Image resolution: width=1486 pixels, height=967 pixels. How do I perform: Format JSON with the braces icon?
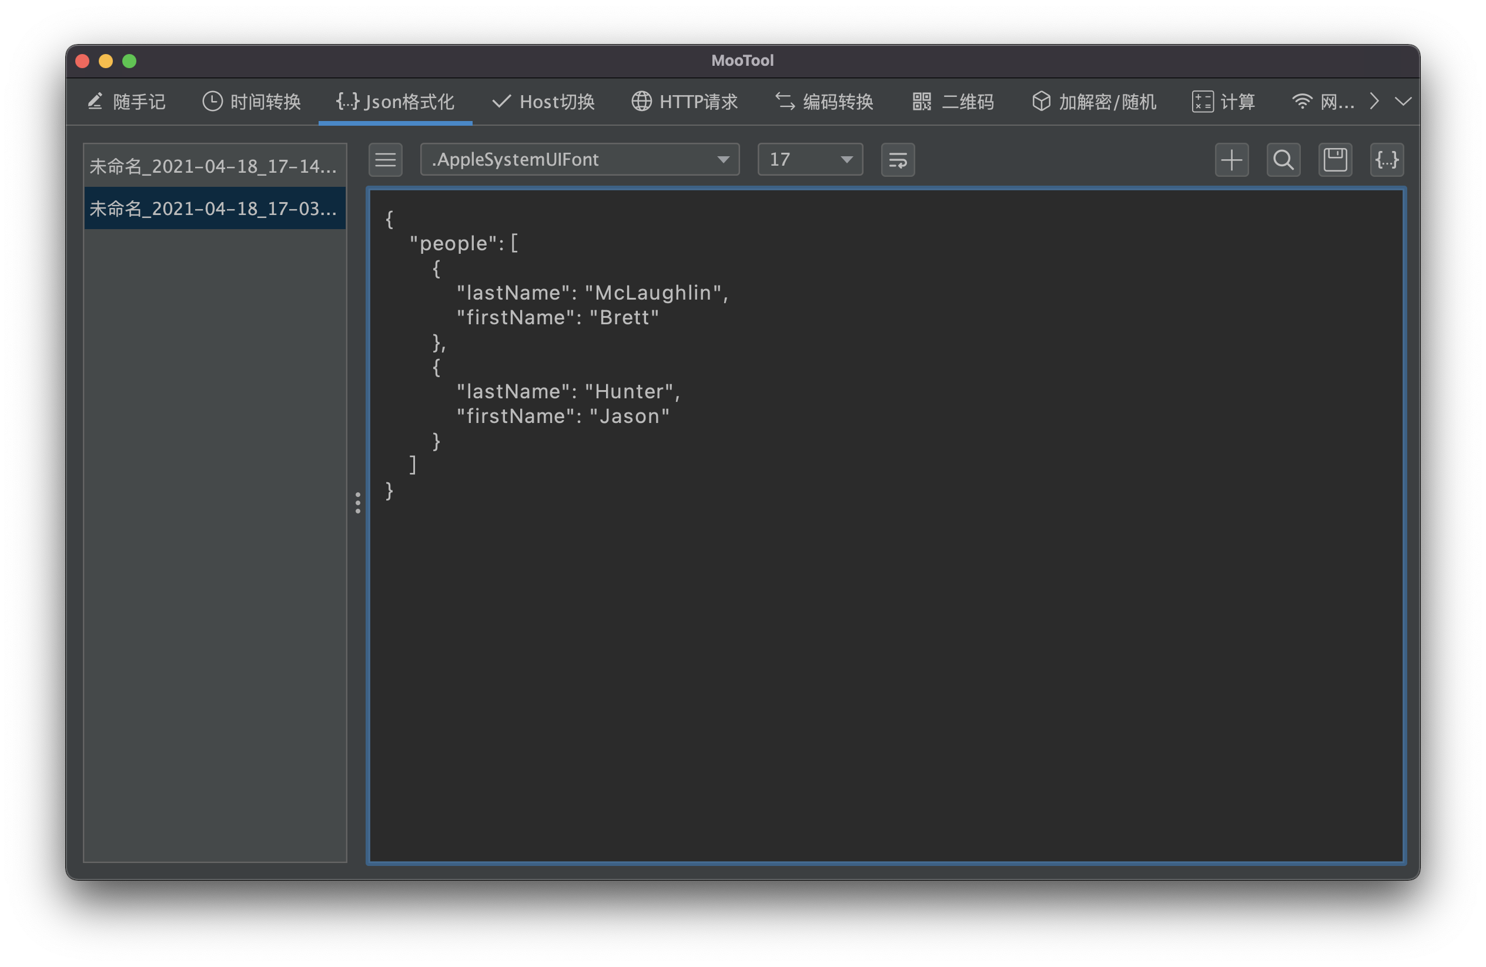1387,160
